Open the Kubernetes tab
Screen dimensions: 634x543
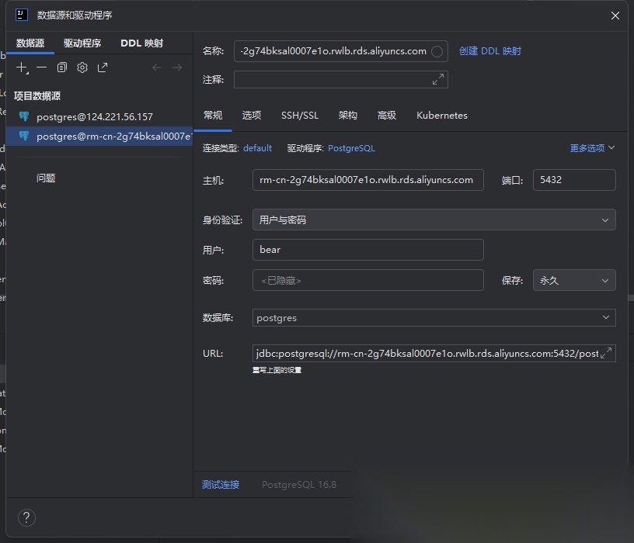click(442, 116)
